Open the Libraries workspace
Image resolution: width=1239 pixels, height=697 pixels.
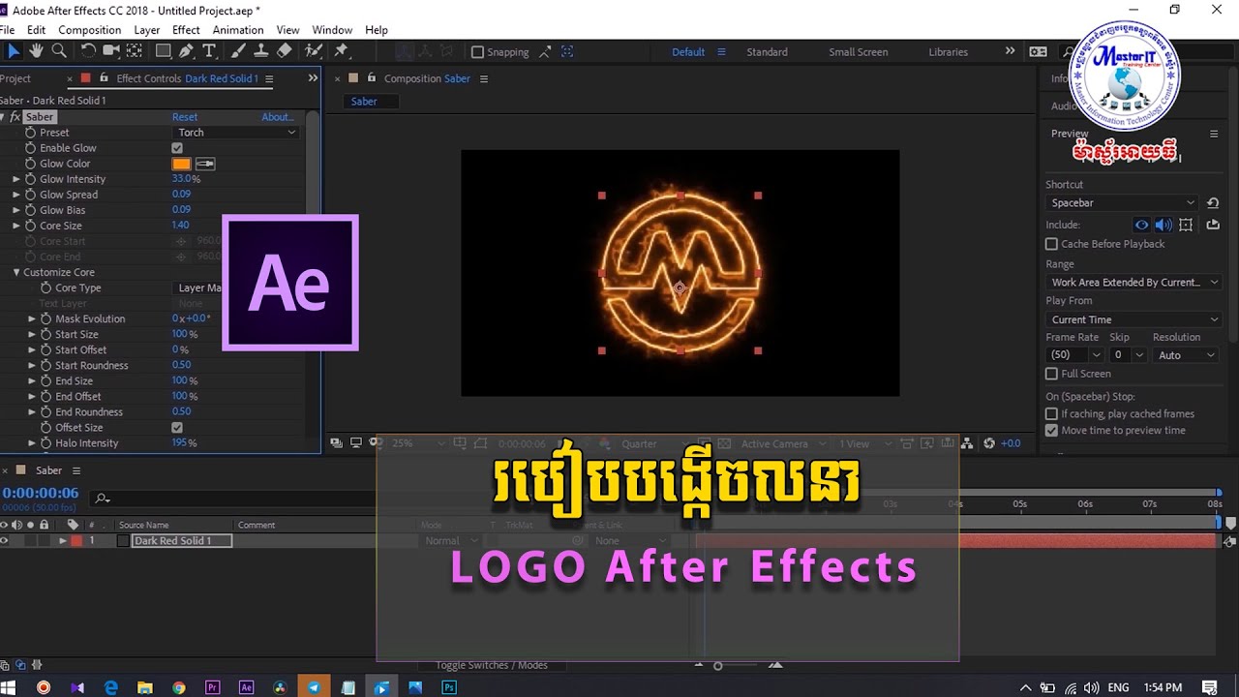tap(948, 52)
